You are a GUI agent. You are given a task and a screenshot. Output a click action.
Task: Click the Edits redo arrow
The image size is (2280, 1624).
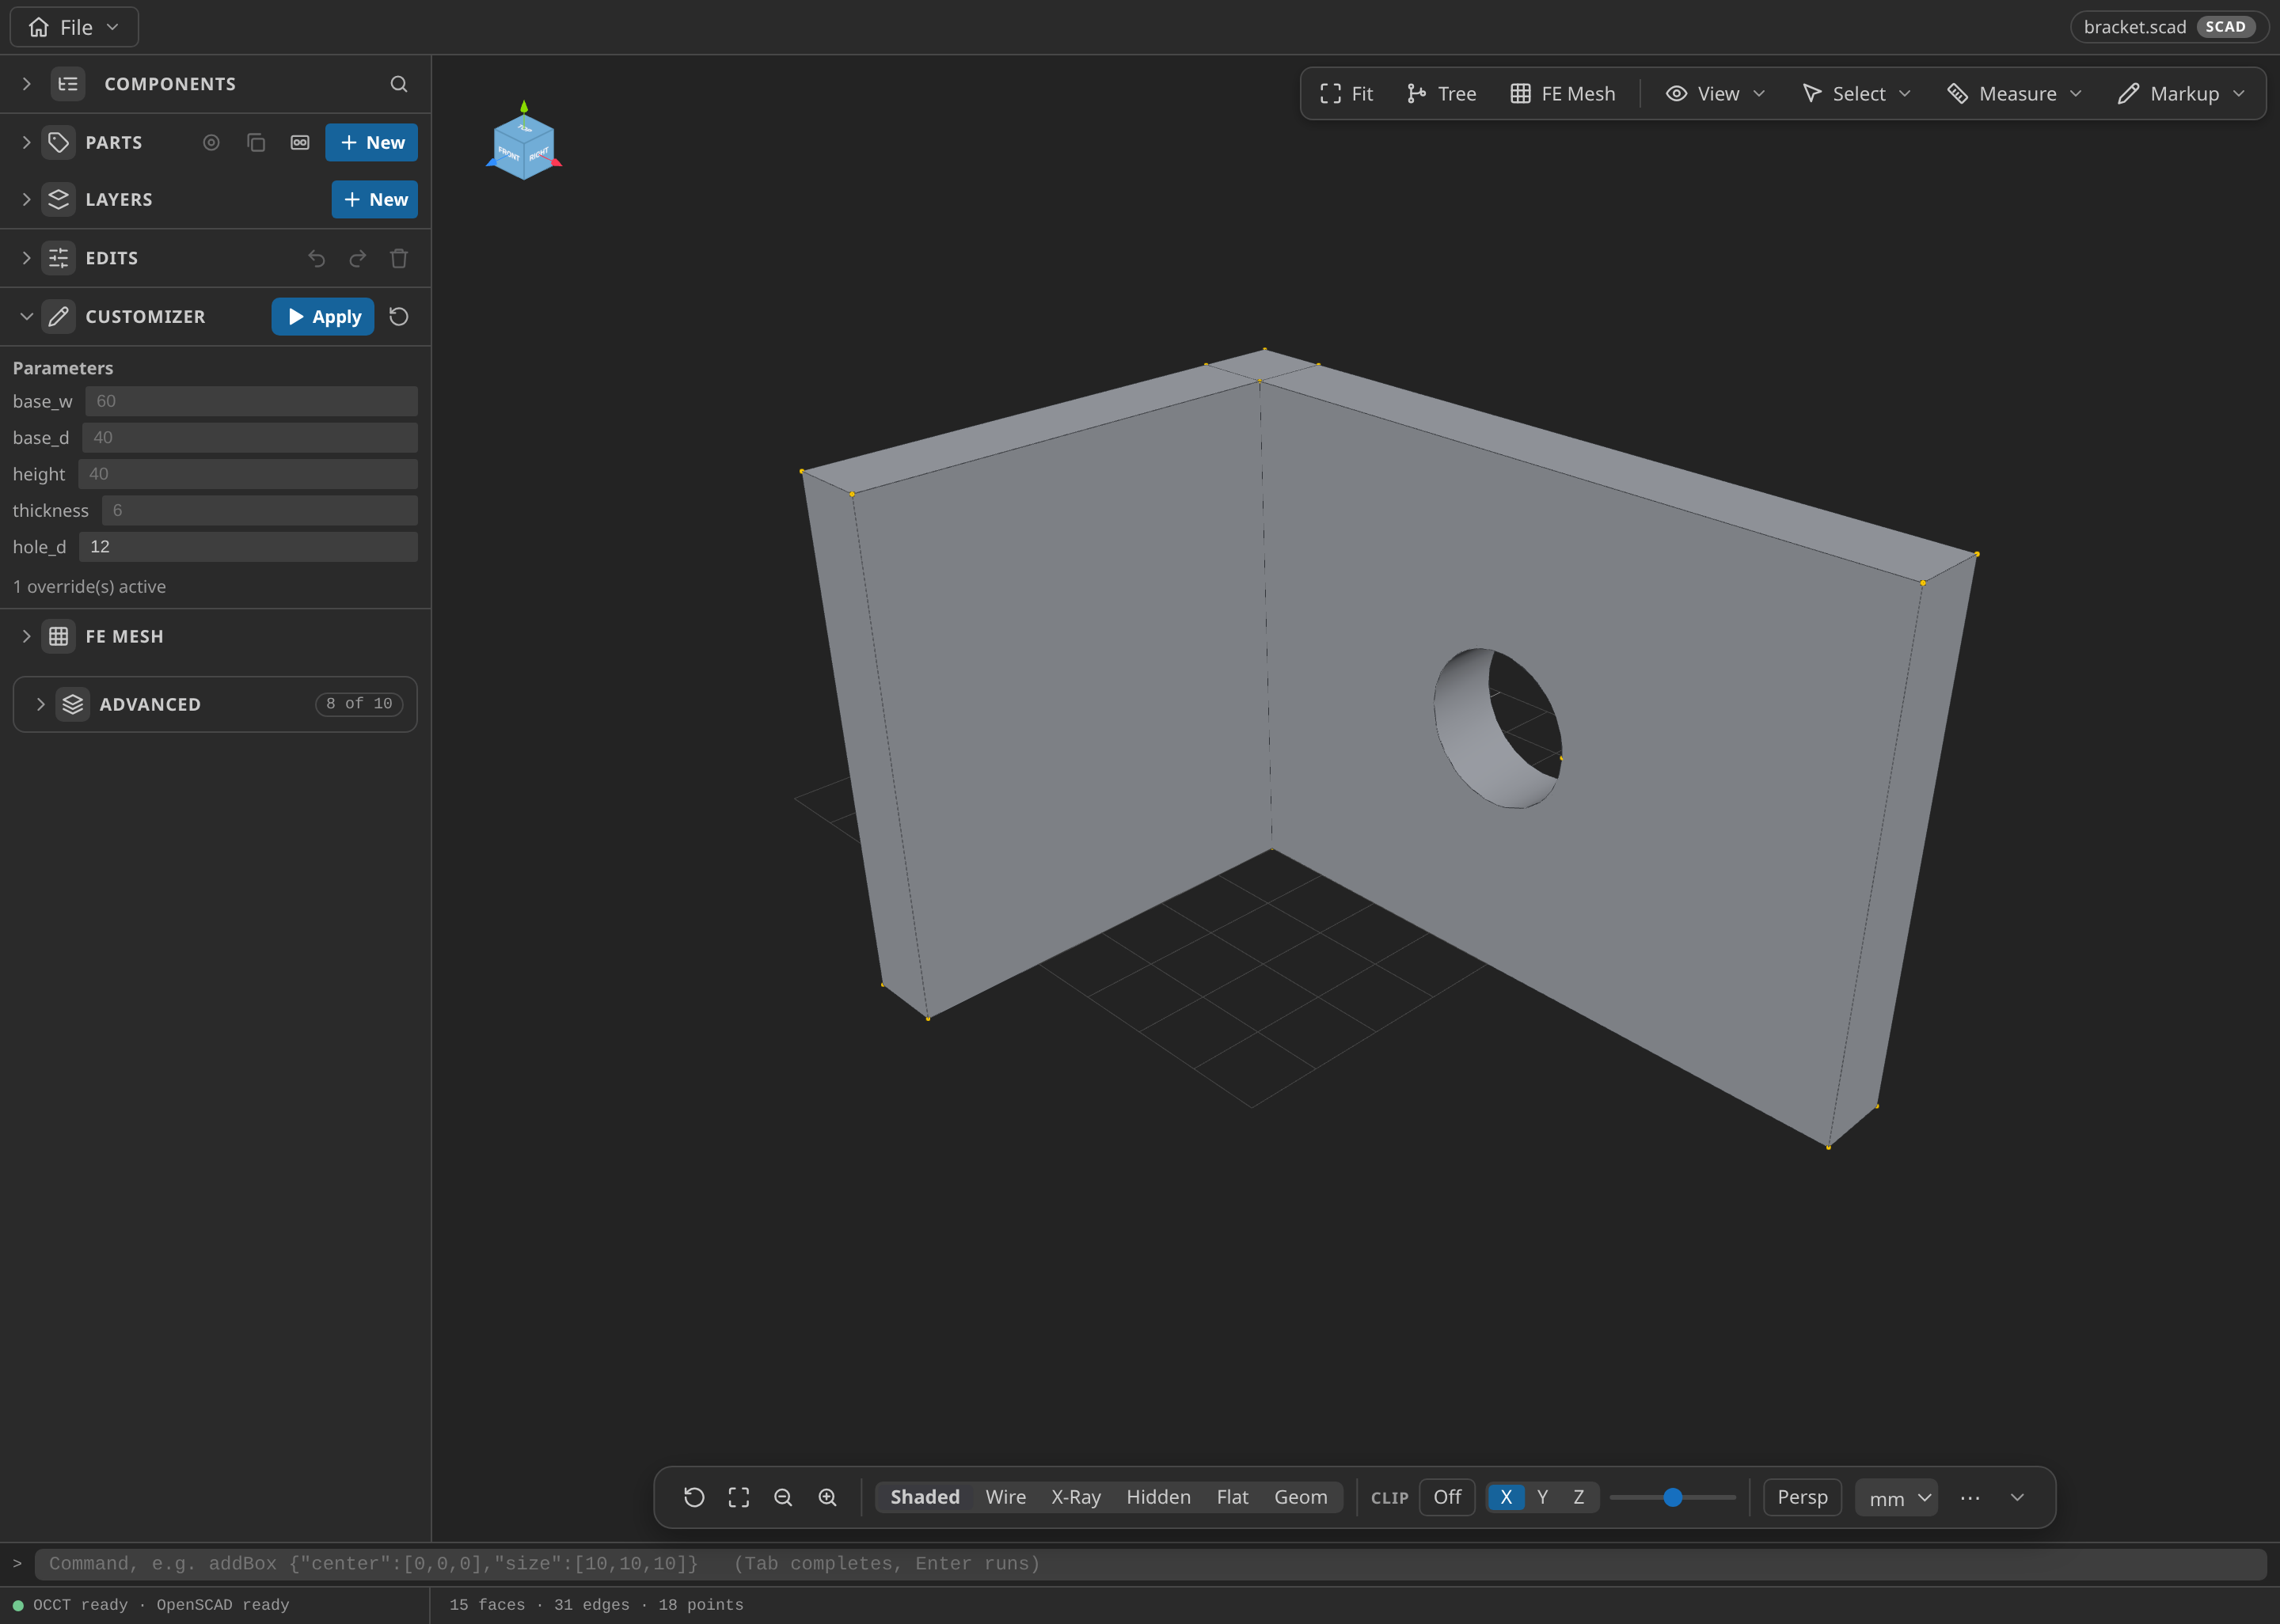pos(357,258)
